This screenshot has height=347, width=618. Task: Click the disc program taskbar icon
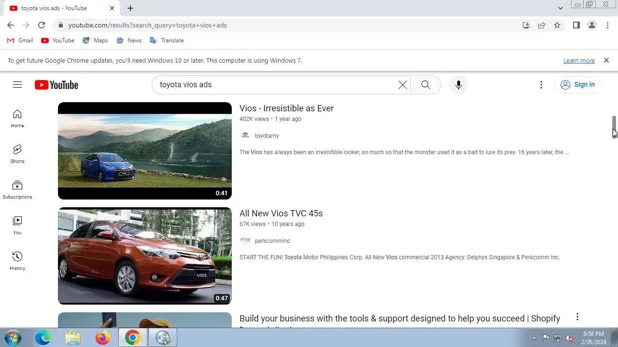162,338
